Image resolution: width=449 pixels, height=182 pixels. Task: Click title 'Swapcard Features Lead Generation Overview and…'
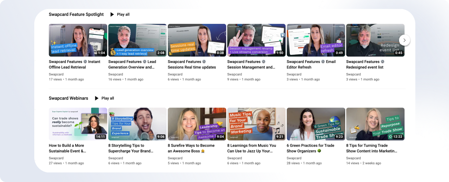click(132, 64)
